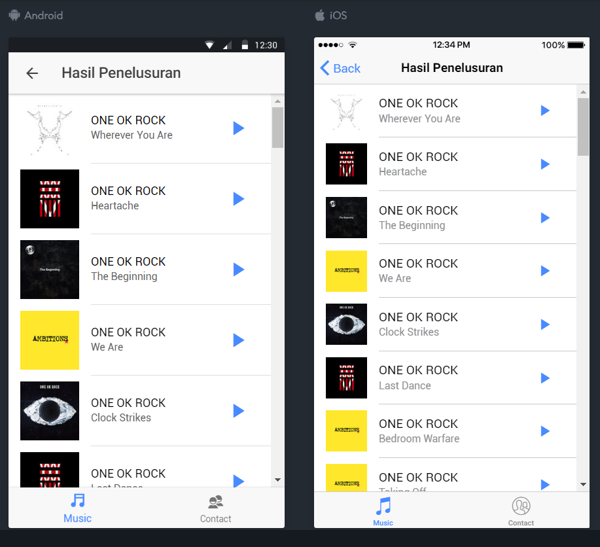Select 'Wherever You Are' text in iOS list
Viewport: 600px width, 547px height.
[419, 118]
